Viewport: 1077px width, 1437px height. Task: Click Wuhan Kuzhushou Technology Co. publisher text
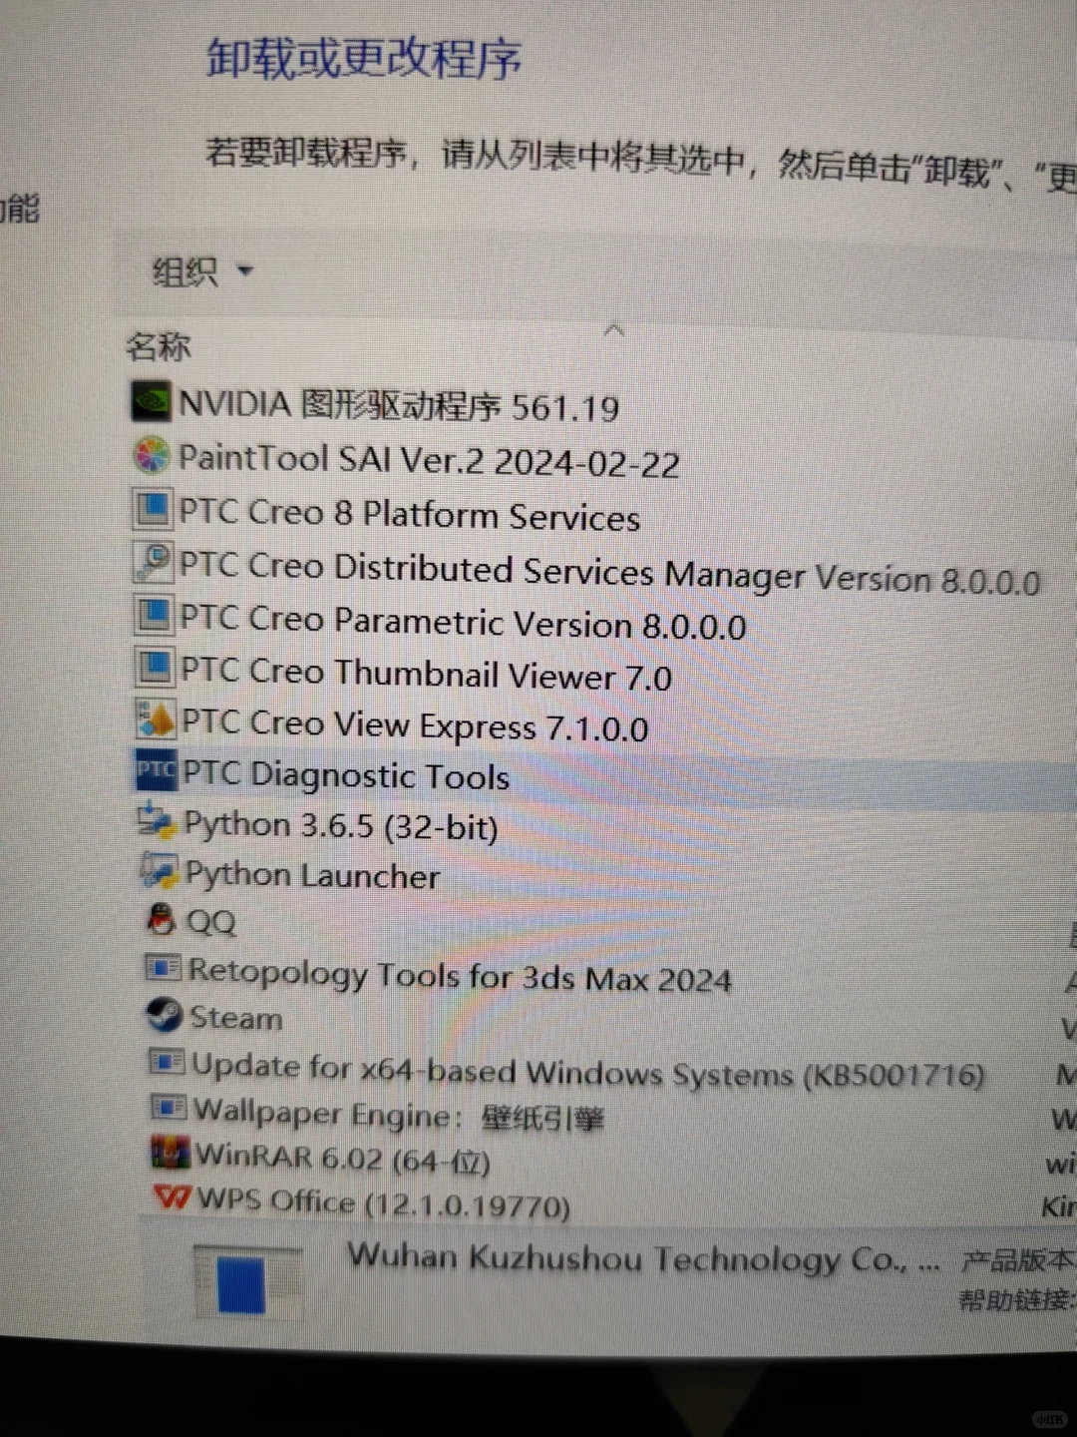tap(644, 1259)
